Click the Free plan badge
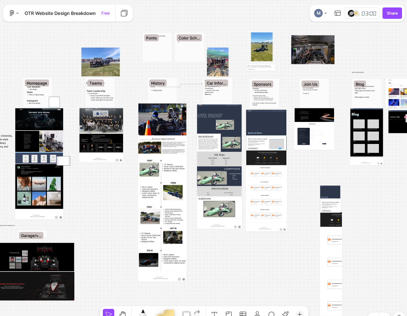Viewport: 407px width, 316px height. 105,13
